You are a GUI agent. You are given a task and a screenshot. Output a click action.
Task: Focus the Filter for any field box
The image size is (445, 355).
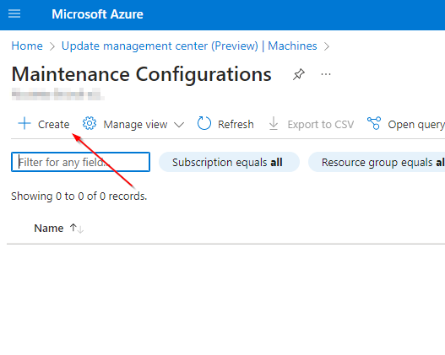pyautogui.click(x=80, y=162)
